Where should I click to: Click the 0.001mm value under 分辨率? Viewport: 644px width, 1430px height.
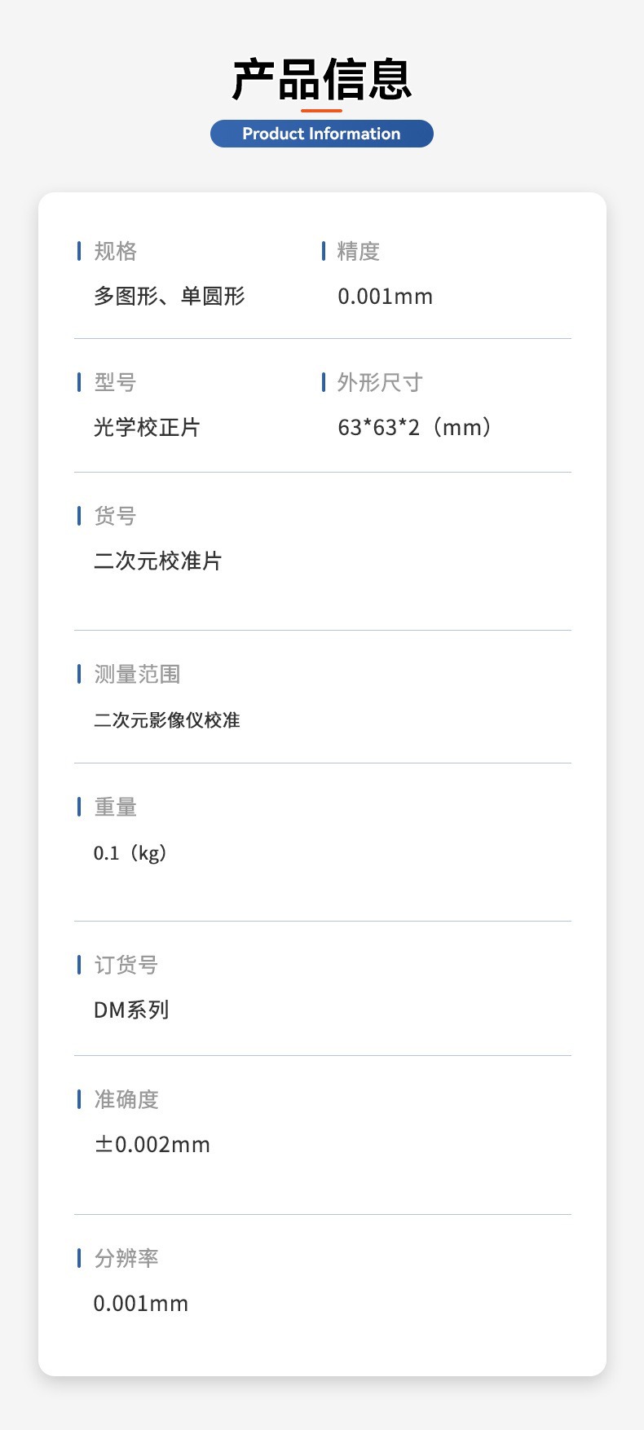coord(140,1303)
